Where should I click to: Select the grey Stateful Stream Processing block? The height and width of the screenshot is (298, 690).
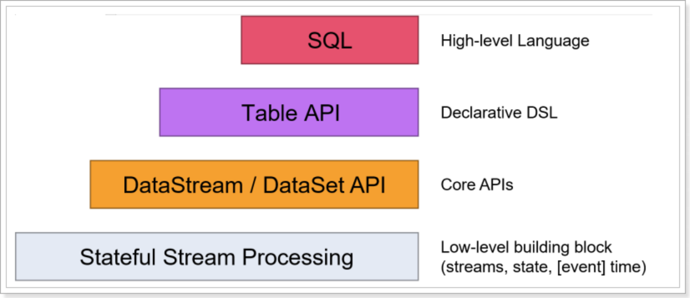(x=217, y=257)
